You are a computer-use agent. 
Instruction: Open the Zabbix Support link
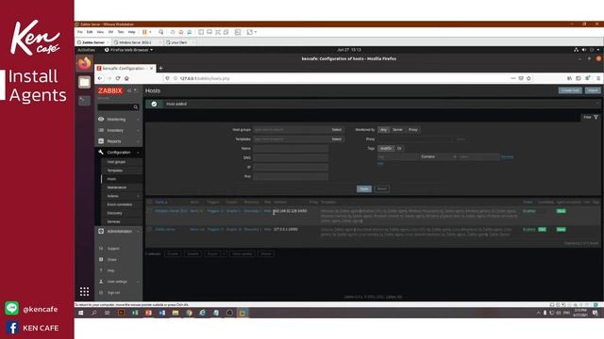coord(113,249)
